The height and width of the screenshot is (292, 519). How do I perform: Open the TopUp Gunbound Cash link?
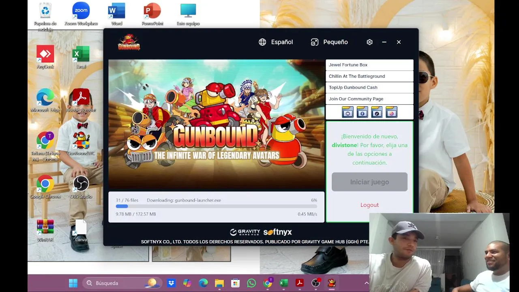pyautogui.click(x=369, y=88)
